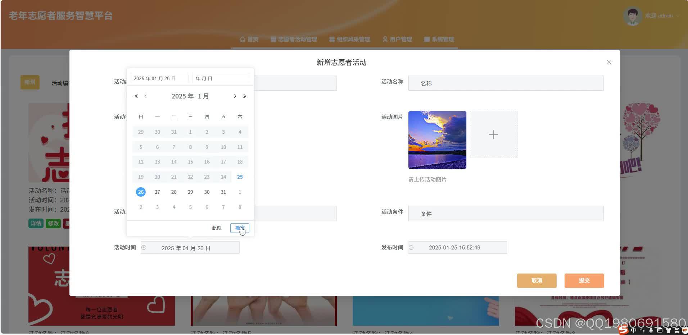Click the clock icon in 活动时间 field
The height and width of the screenshot is (335, 688).
(144, 247)
